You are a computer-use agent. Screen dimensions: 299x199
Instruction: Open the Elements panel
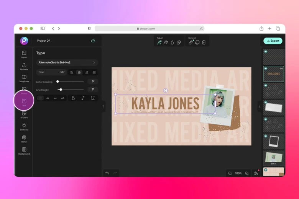pyautogui.click(x=24, y=127)
